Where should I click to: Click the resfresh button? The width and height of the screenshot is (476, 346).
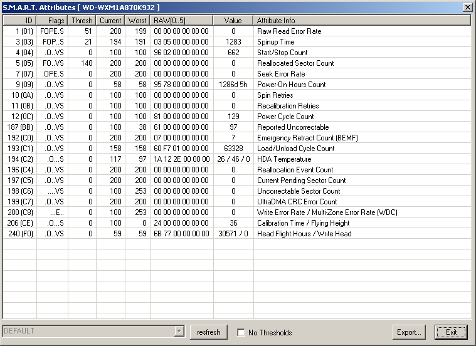[x=208, y=332]
